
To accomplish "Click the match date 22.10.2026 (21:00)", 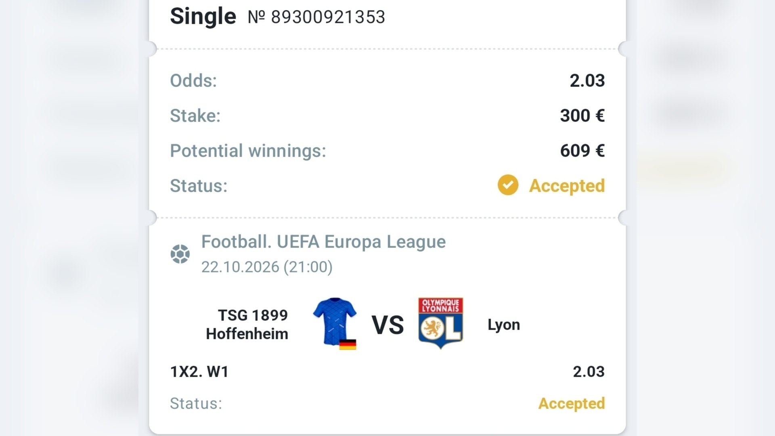I will [x=267, y=267].
